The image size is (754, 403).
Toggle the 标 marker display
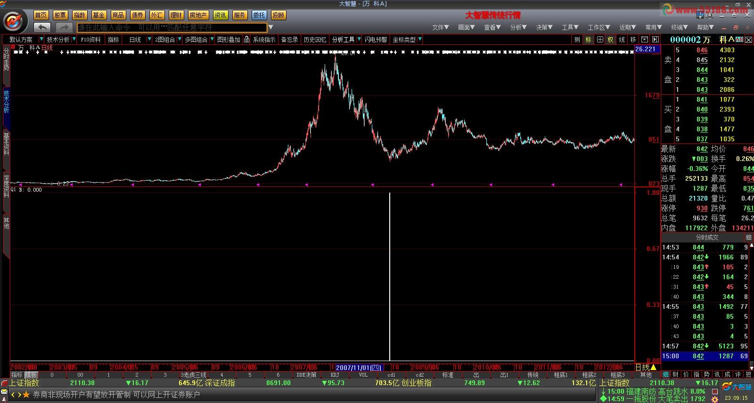pos(588,40)
